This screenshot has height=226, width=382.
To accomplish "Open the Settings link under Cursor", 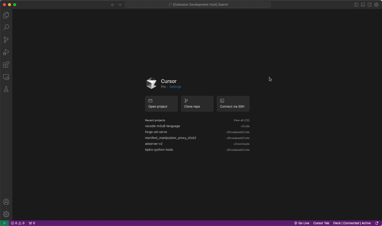I will 175,87.
